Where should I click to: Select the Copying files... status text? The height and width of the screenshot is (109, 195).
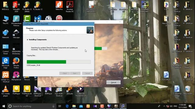coord(31,55)
